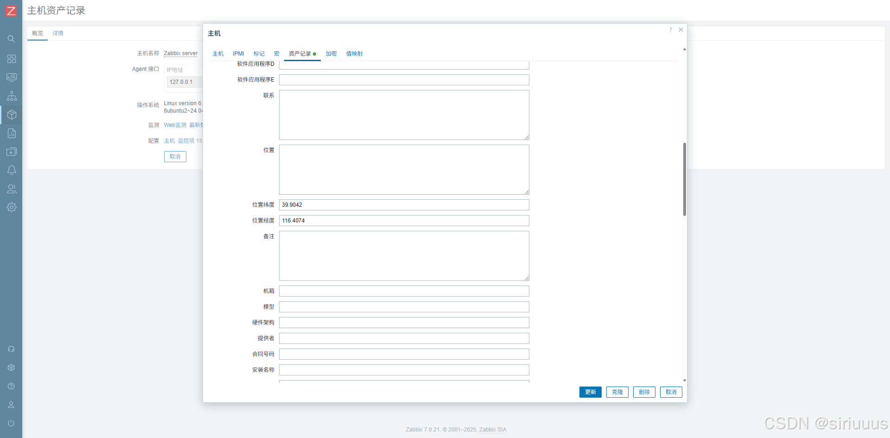Open the 主机 configuration link in background
The width and height of the screenshot is (890, 438).
point(170,141)
